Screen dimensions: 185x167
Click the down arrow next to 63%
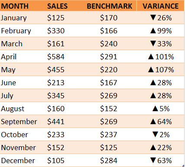153,161
